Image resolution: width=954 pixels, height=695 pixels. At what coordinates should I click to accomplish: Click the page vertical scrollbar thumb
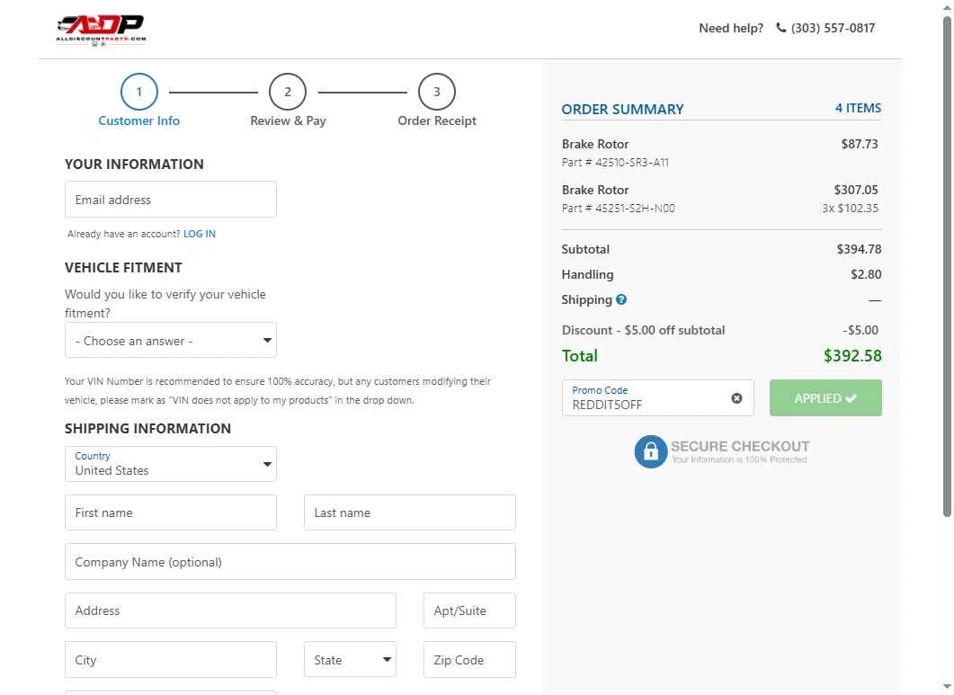(947, 266)
